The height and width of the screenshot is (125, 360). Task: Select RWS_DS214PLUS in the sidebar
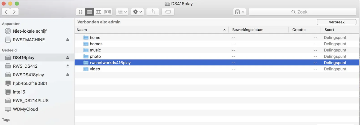(31, 101)
